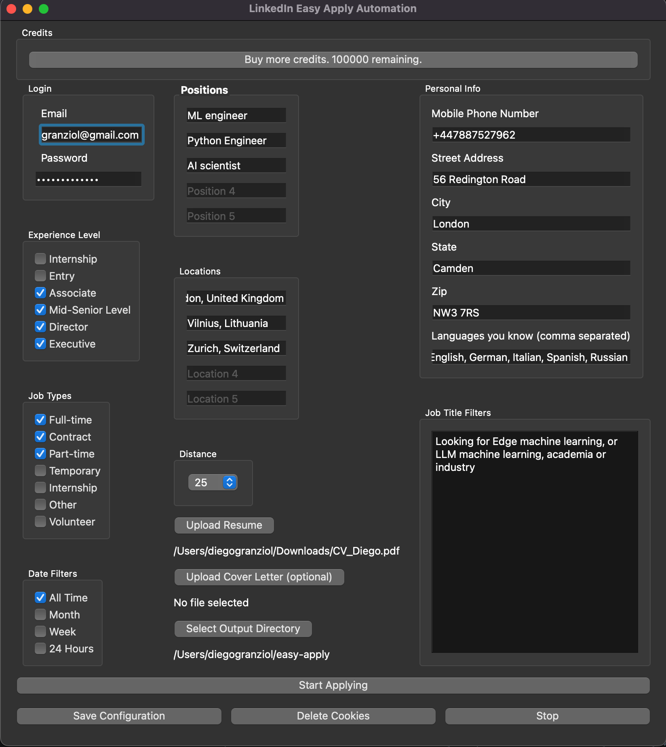Click the empty Position 5 field
This screenshot has width=666, height=747.
(236, 215)
